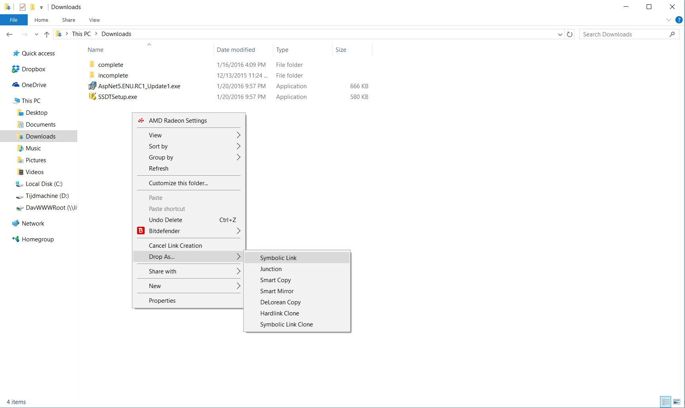Open Quick access in the sidebar
The height and width of the screenshot is (408, 685).
coord(38,53)
